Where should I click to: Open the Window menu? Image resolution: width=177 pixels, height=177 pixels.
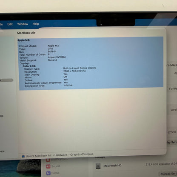[x=23, y=24]
